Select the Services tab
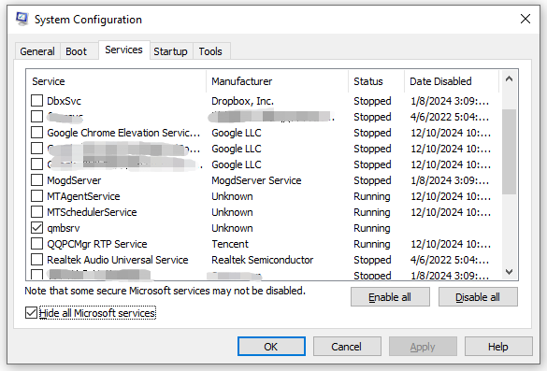The height and width of the screenshot is (371, 547). [x=123, y=50]
